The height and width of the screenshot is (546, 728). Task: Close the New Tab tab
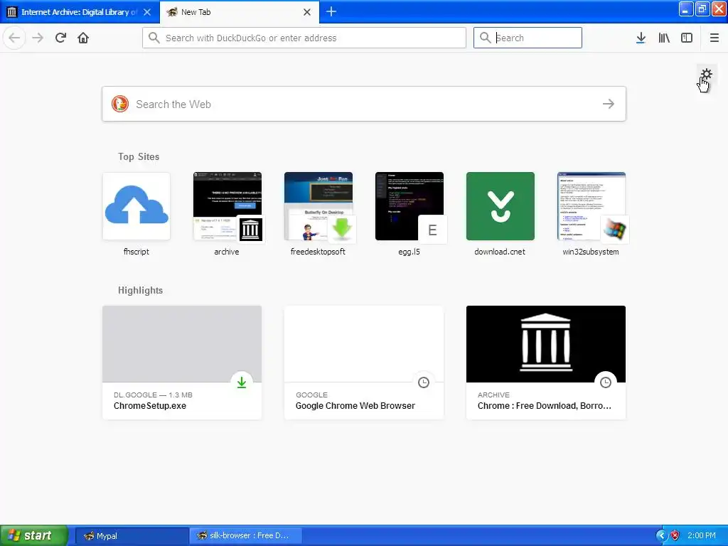[x=307, y=12]
